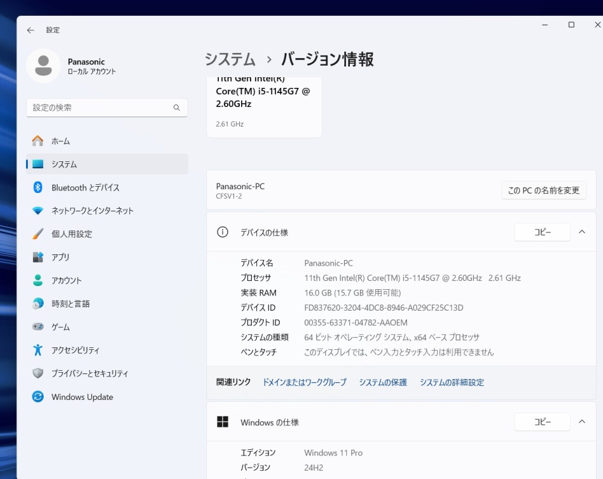The image size is (603, 479).
Task: Open ホーム in the sidebar
Action: click(x=107, y=141)
